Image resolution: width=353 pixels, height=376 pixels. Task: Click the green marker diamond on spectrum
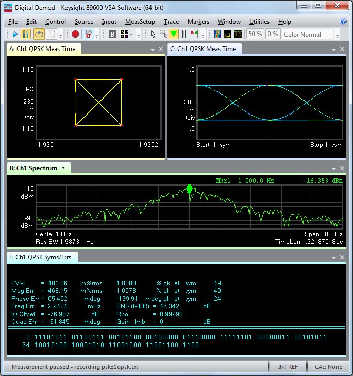(x=189, y=189)
